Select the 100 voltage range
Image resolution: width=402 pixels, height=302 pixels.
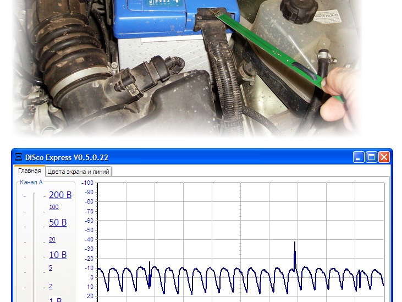pyautogui.click(x=53, y=207)
